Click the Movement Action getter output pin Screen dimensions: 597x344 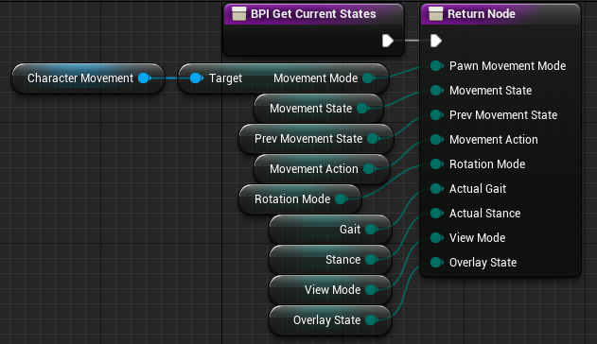click(x=369, y=169)
